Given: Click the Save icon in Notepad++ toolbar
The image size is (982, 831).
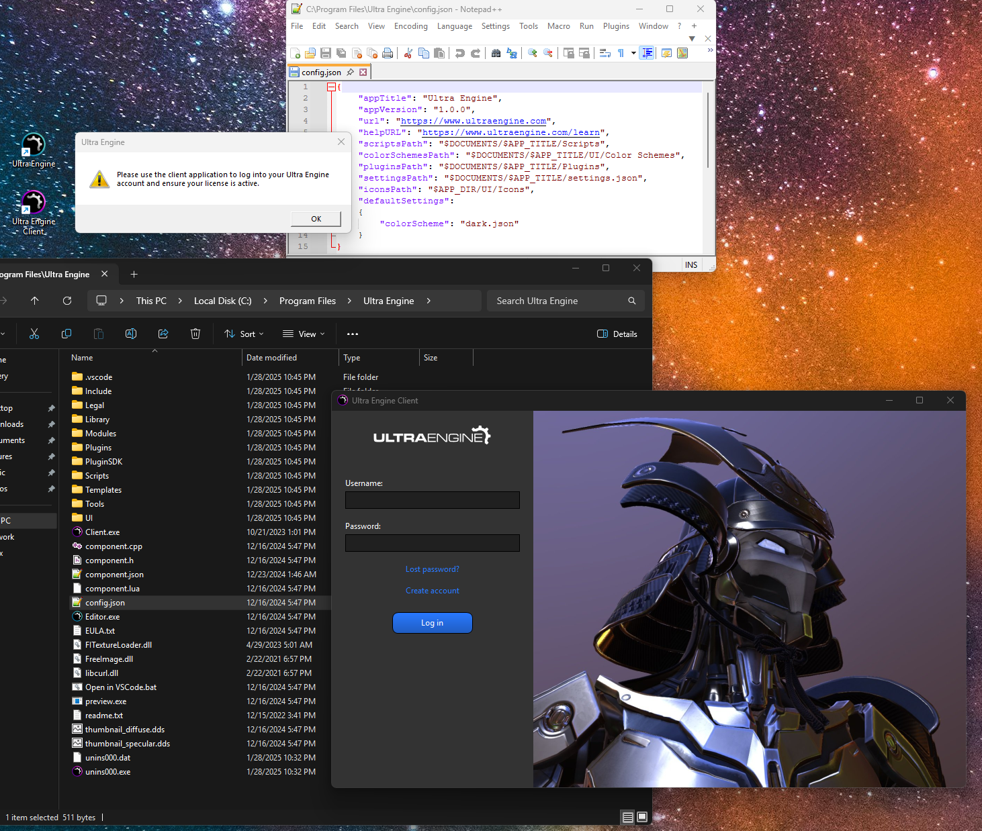Looking at the screenshot, I should [326, 53].
